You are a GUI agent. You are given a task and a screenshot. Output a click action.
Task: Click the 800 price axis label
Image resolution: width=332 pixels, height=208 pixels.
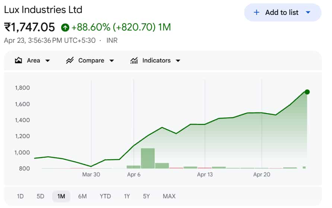point(24,169)
